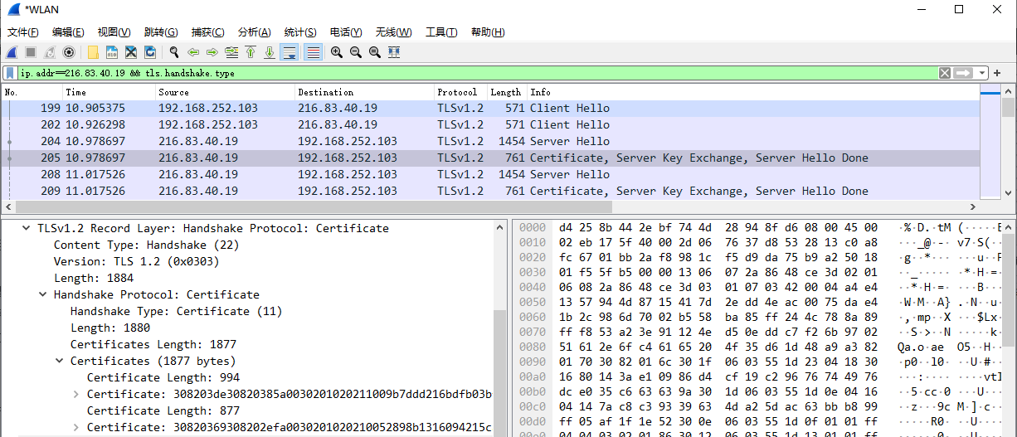Open capture options gear icon

[x=69, y=52]
